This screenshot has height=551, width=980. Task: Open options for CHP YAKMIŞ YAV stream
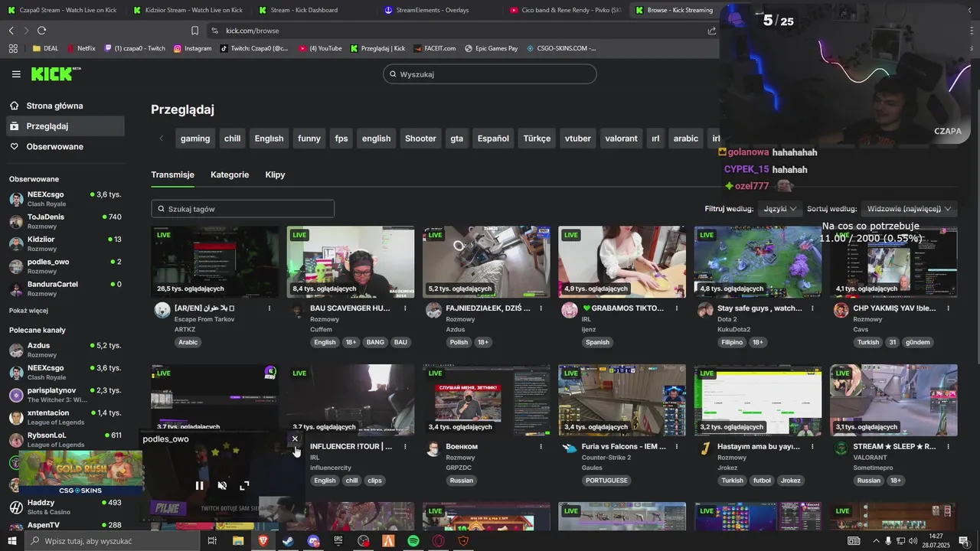(x=949, y=308)
